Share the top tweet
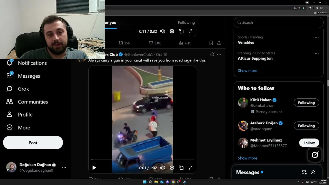Viewport: 329px width, 185px height. point(219,43)
